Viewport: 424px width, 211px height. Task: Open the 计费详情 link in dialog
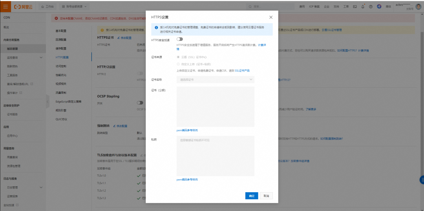[x=262, y=45]
